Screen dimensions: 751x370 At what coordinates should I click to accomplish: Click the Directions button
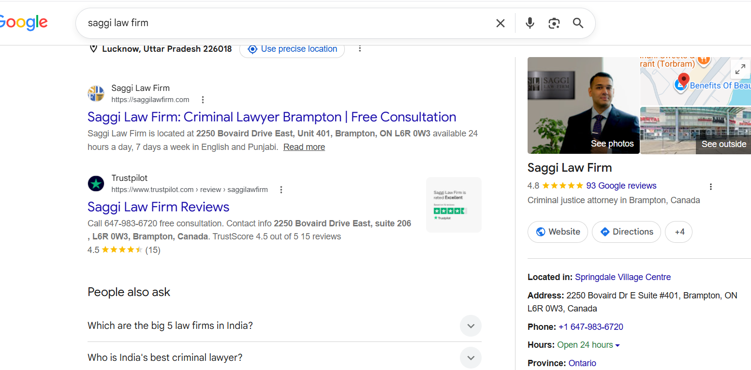(626, 232)
